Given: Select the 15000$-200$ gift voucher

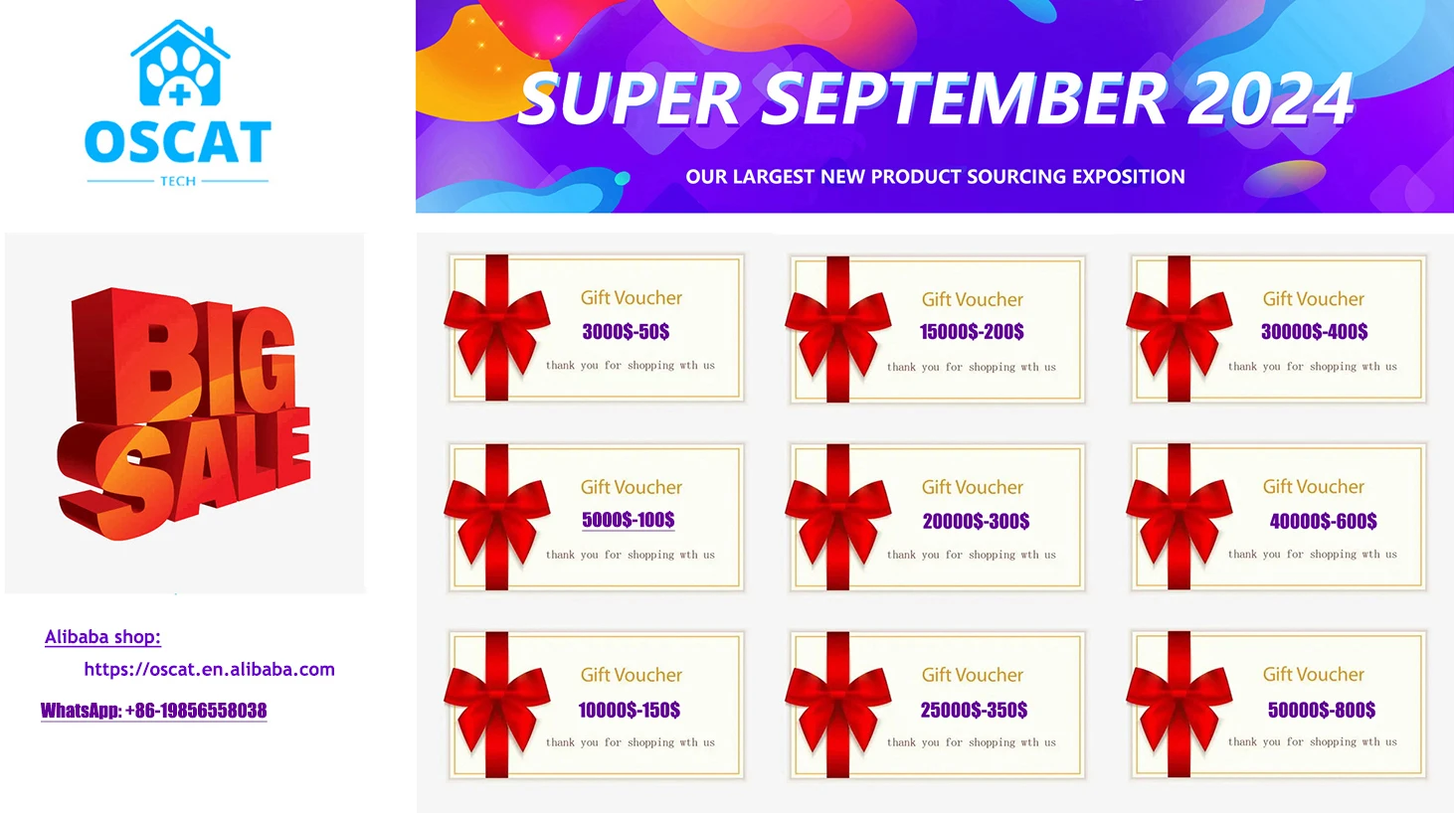Looking at the screenshot, I should click(937, 329).
